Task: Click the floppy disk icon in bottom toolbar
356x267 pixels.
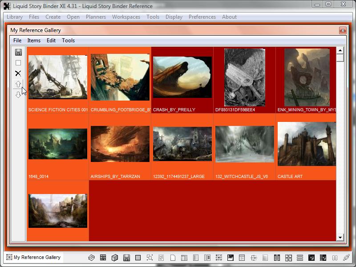Action: 126,258
